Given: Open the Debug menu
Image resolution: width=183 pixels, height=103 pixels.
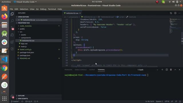Looking at the screenshot, I should (x=43, y=9).
